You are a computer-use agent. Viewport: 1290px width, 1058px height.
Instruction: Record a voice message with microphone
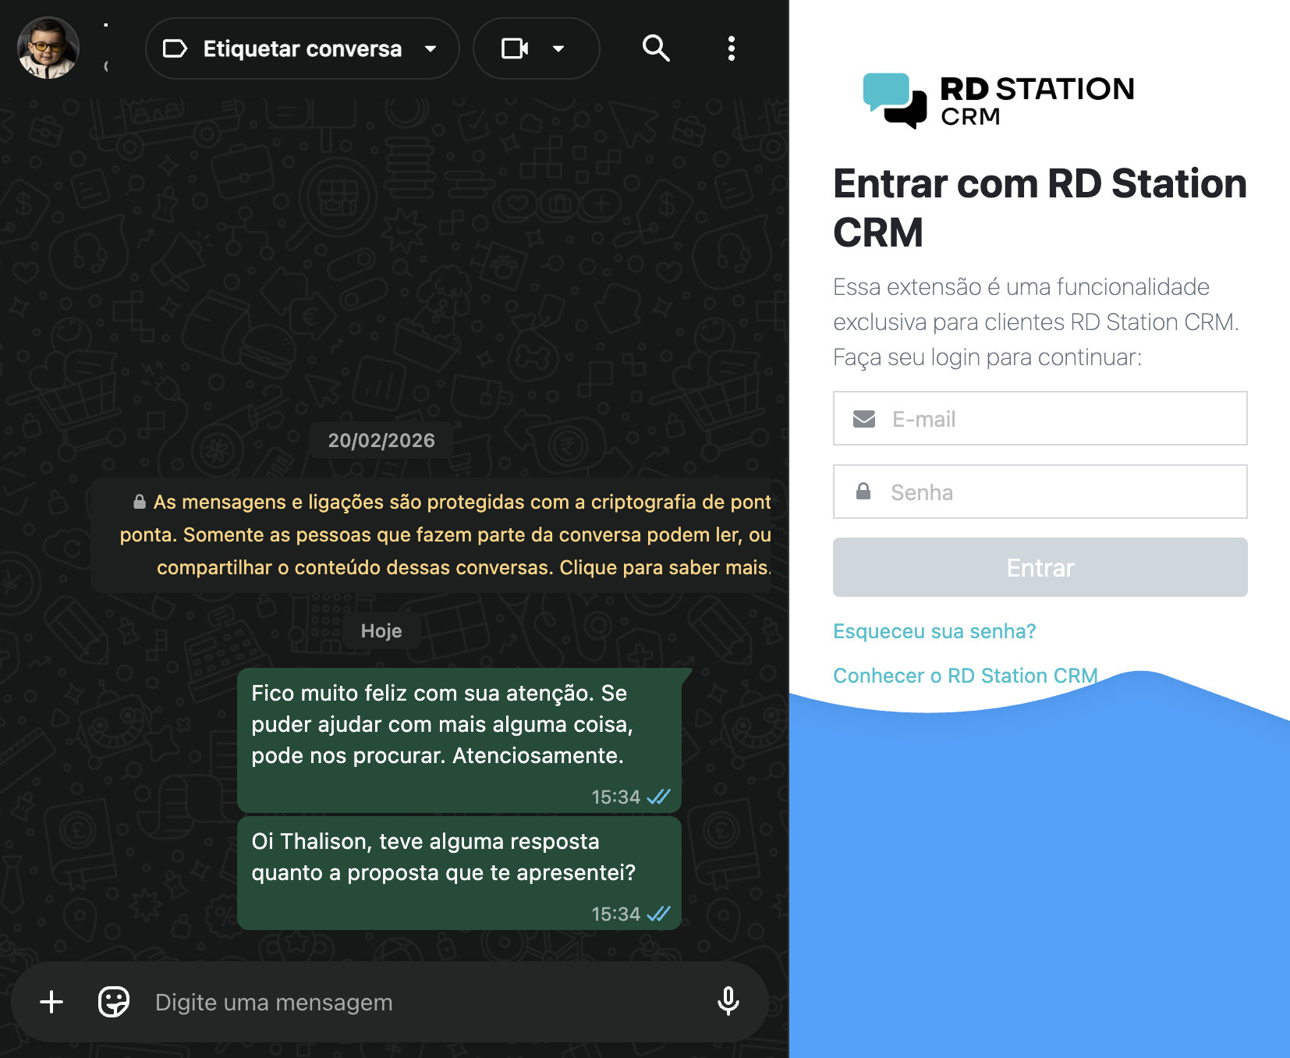728,1002
